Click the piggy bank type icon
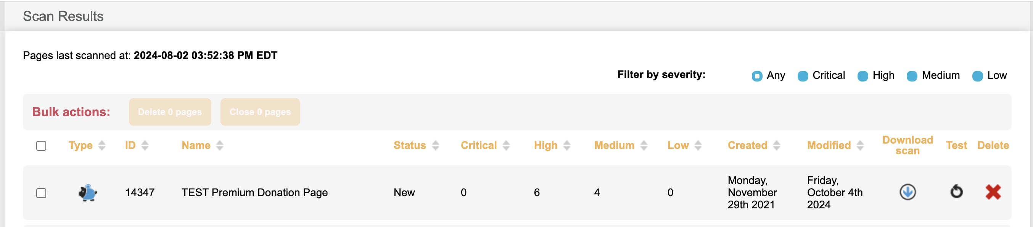The height and width of the screenshot is (227, 1033). click(87, 193)
